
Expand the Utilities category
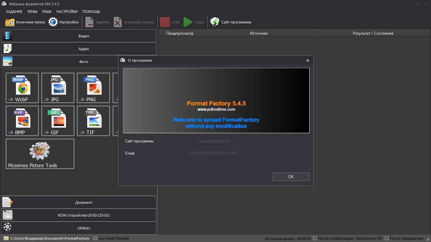[x=78, y=228]
